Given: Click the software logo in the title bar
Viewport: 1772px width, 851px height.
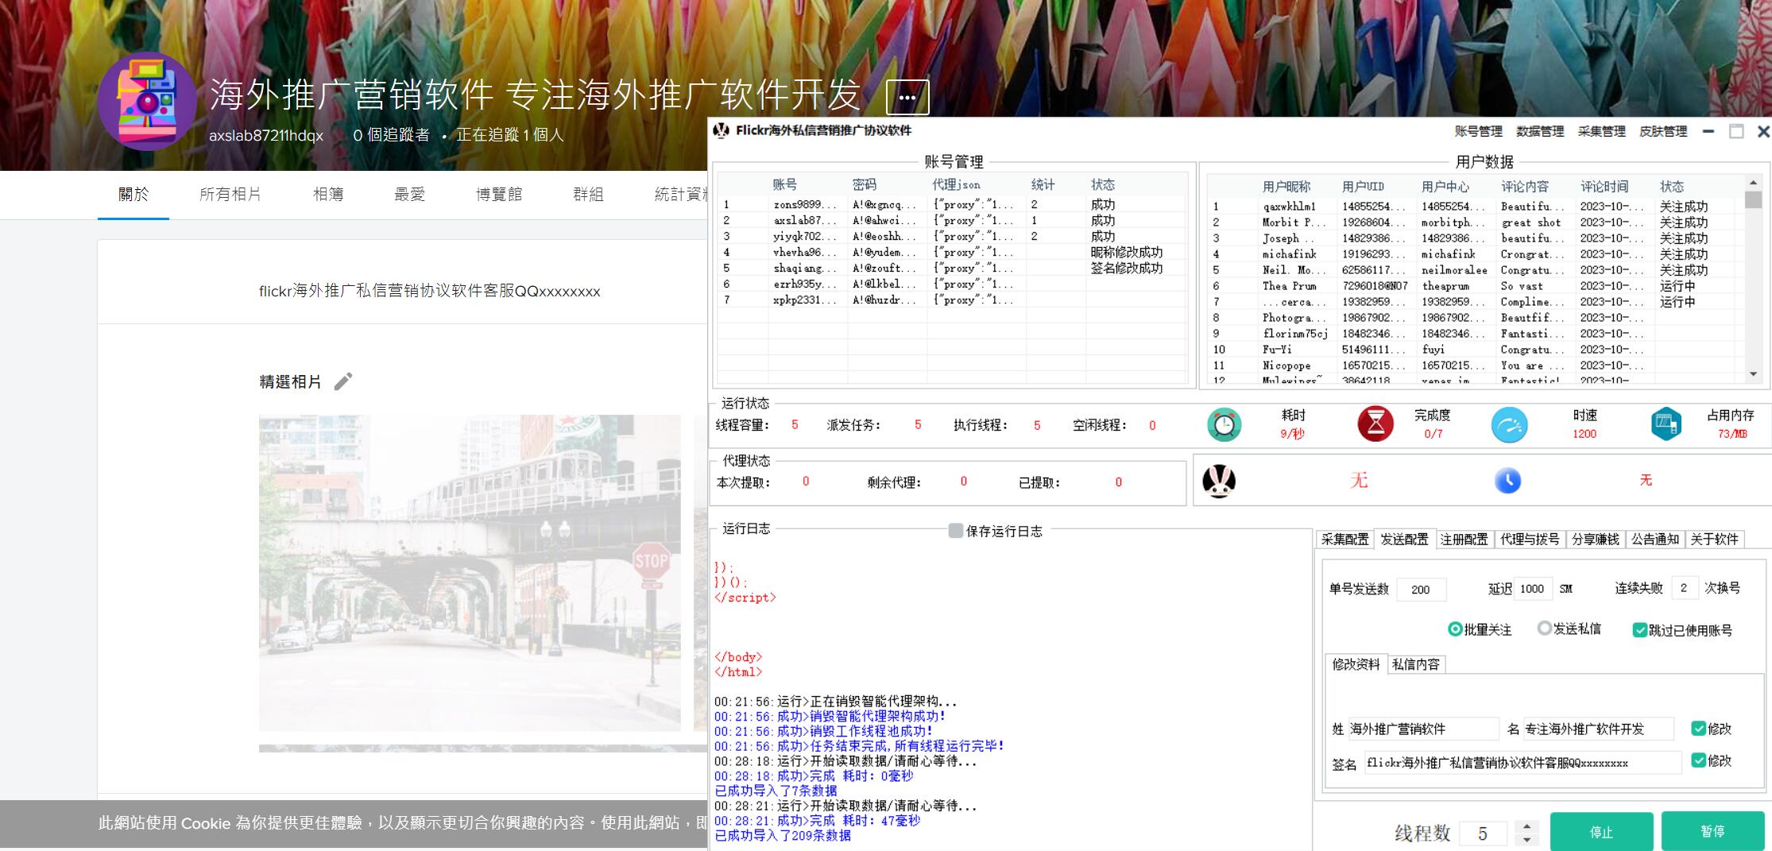Looking at the screenshot, I should (721, 131).
